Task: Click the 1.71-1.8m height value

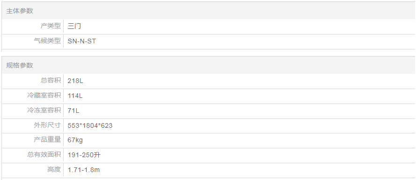Action: click(x=84, y=170)
